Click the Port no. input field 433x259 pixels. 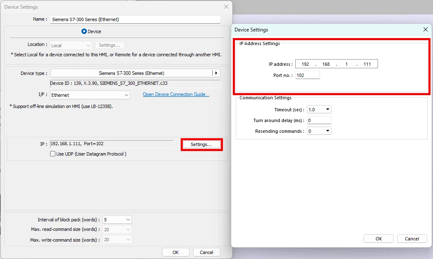coord(307,75)
